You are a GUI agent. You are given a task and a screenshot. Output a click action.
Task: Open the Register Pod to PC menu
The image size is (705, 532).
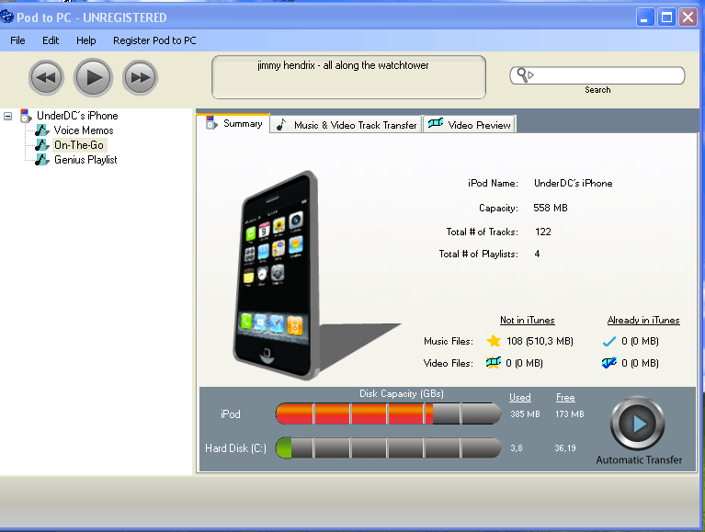point(154,40)
